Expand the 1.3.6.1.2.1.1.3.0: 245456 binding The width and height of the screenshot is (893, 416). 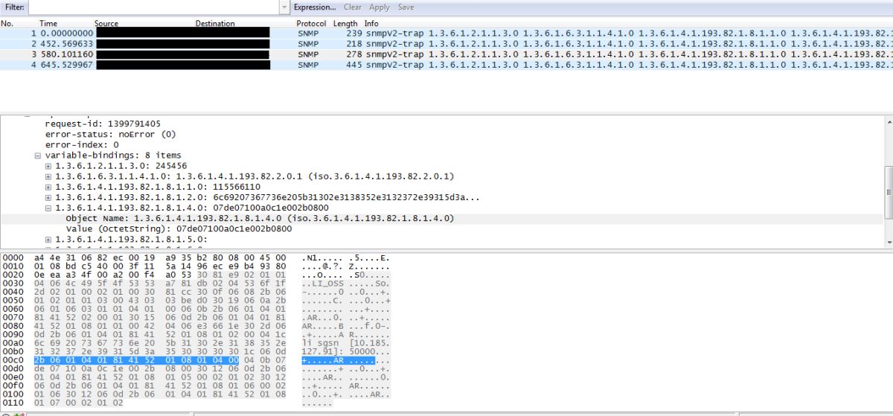pos(48,166)
